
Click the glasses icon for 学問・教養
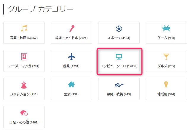point(119,85)
